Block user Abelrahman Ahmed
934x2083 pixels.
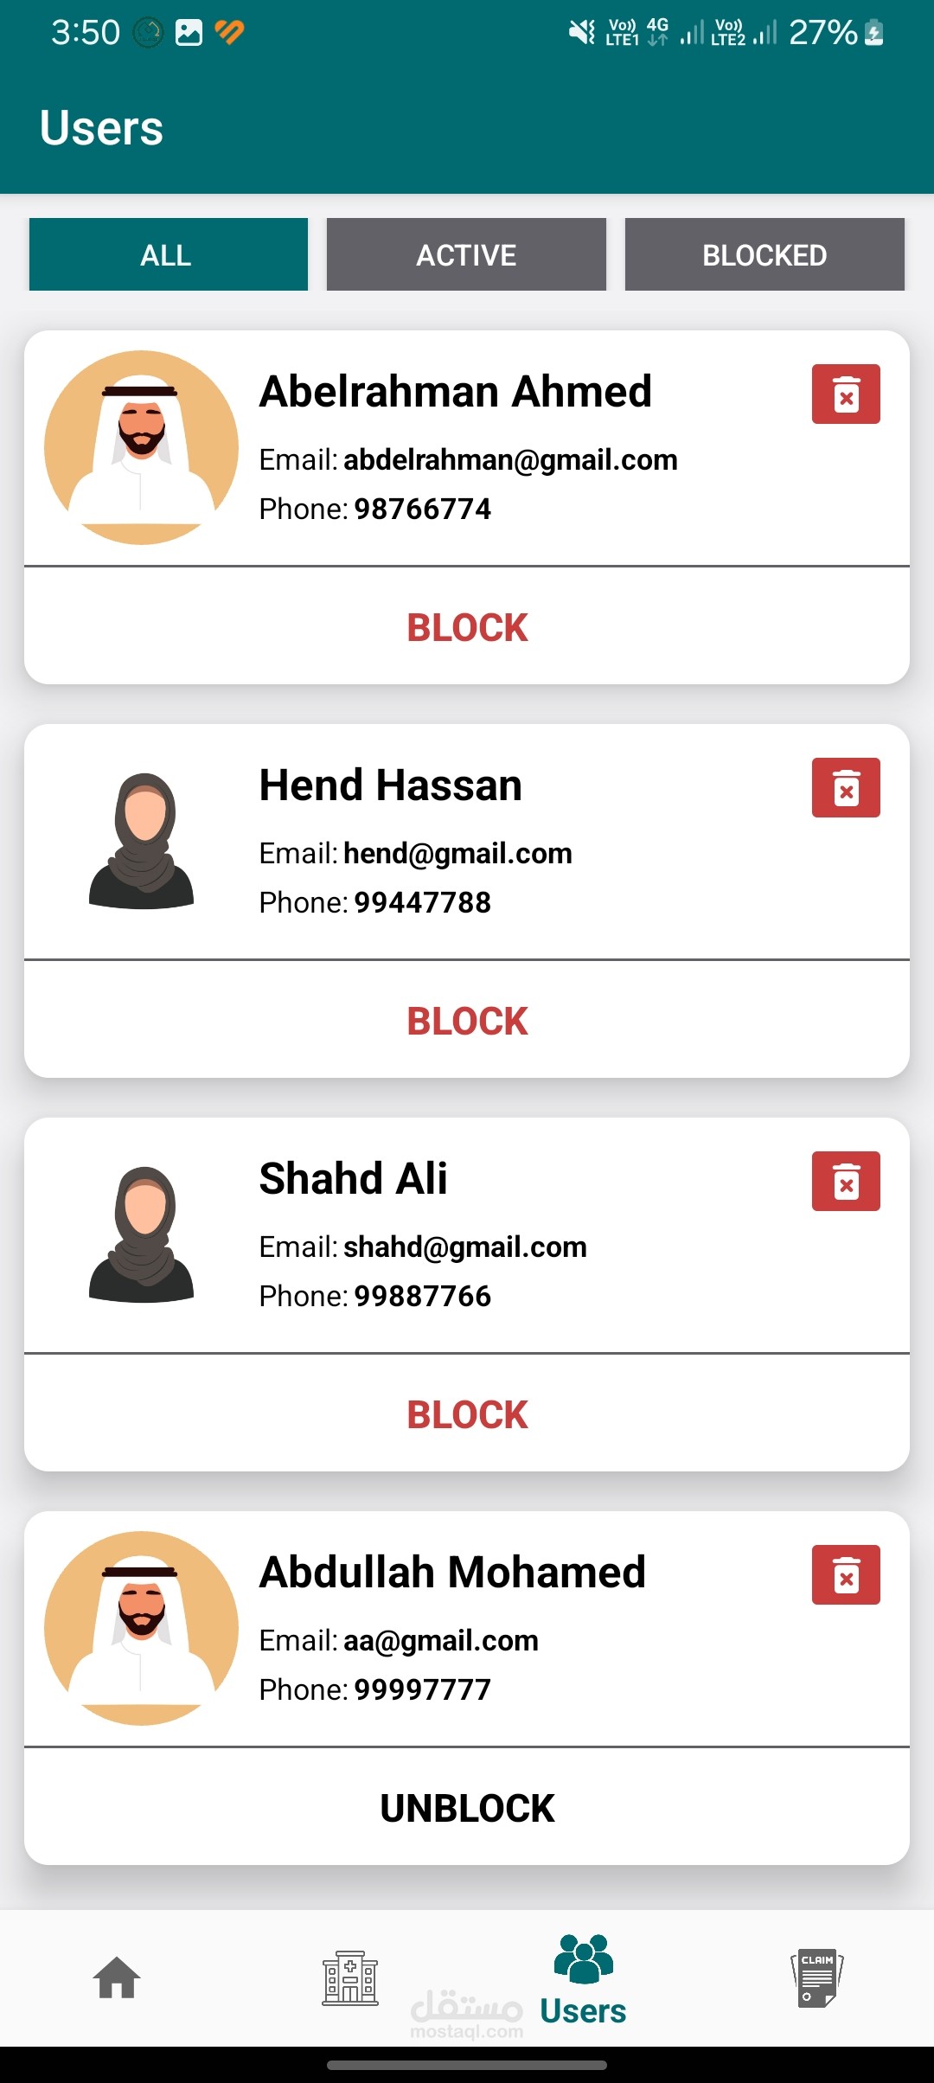(467, 627)
